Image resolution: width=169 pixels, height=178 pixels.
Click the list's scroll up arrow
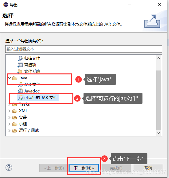[x=159, y=58]
